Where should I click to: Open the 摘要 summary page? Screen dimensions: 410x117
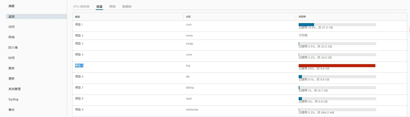(x=12, y=6)
